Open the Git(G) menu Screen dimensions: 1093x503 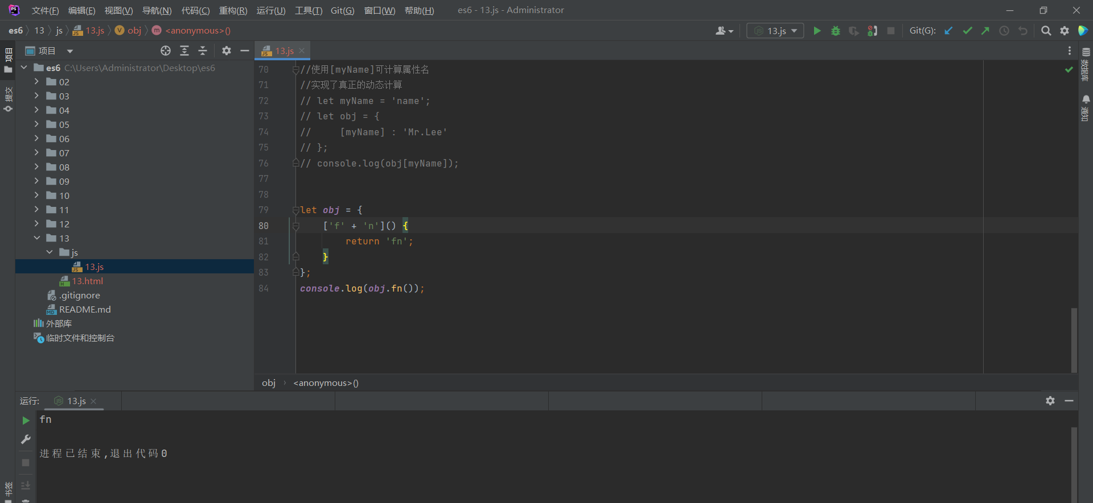tap(342, 10)
